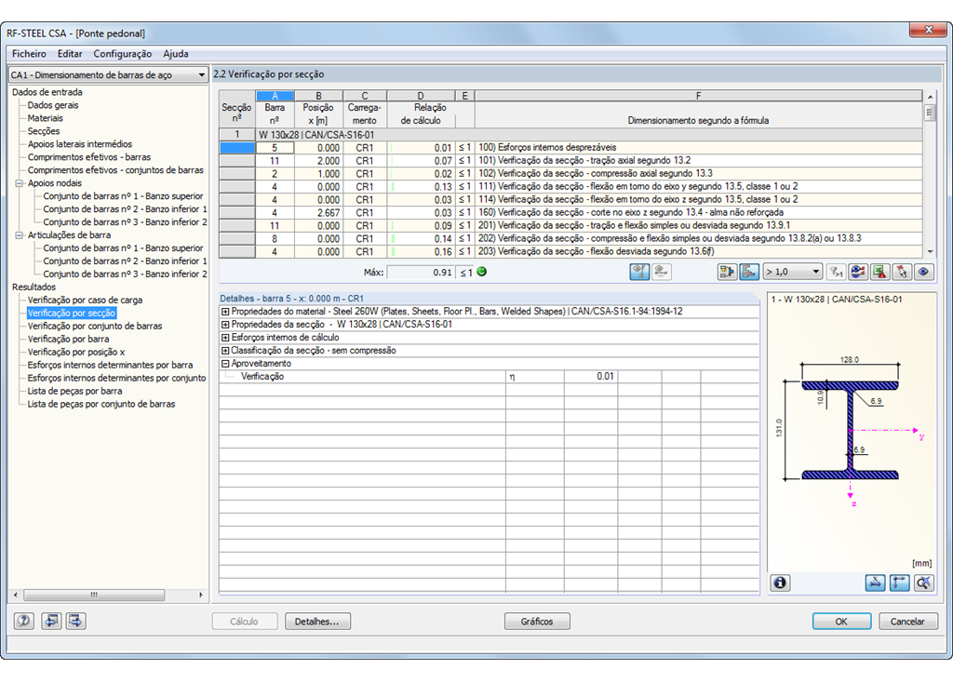Click the reset section view zoom icon
This screenshot has width=953, height=682.
tap(924, 583)
